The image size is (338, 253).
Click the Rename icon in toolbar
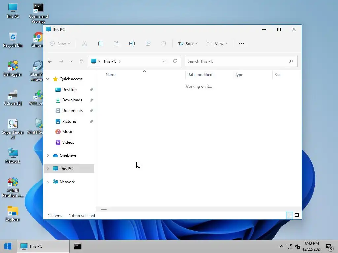pyautogui.click(x=132, y=44)
